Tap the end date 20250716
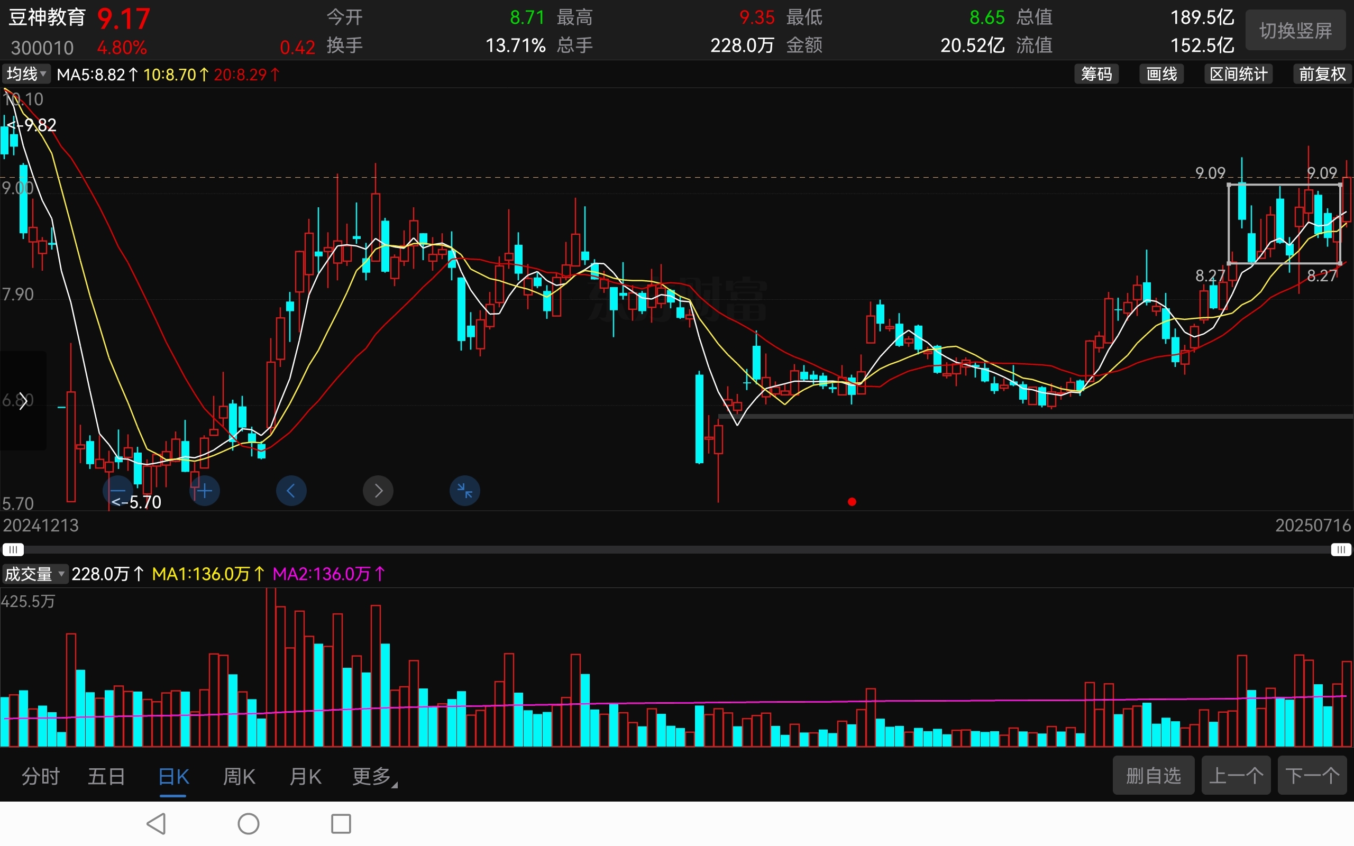The image size is (1354, 846). pyautogui.click(x=1313, y=526)
